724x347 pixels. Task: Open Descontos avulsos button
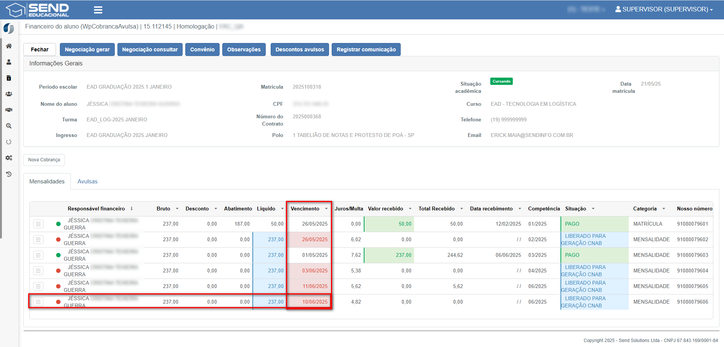pos(300,49)
